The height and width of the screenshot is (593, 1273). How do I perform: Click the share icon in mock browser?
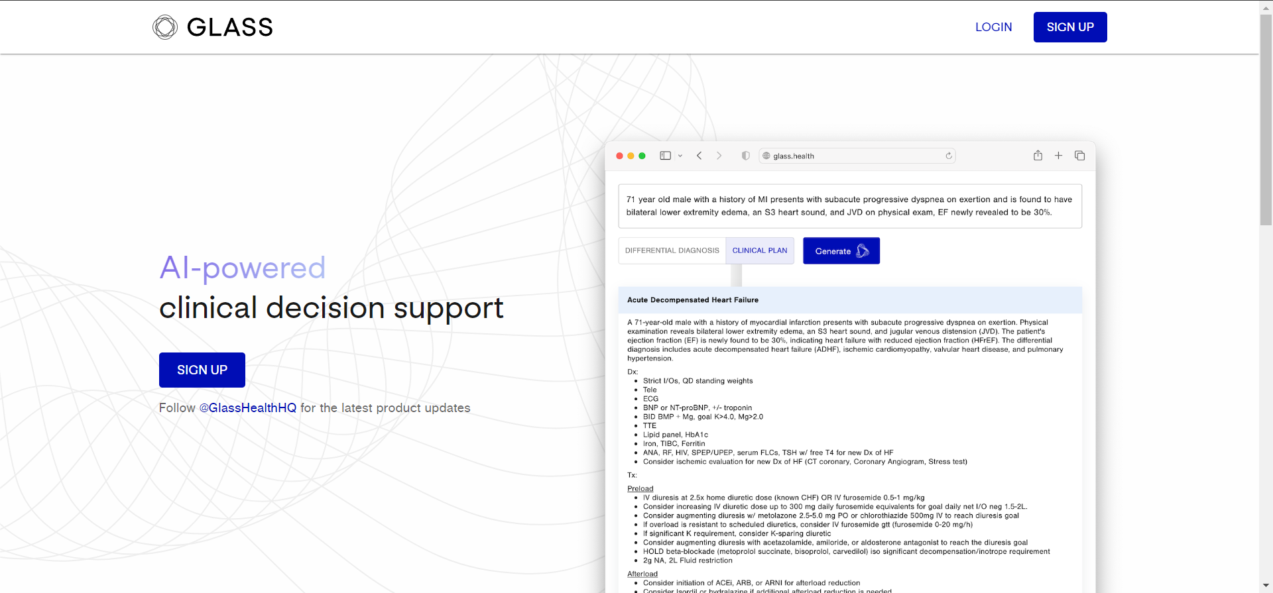[1038, 155]
